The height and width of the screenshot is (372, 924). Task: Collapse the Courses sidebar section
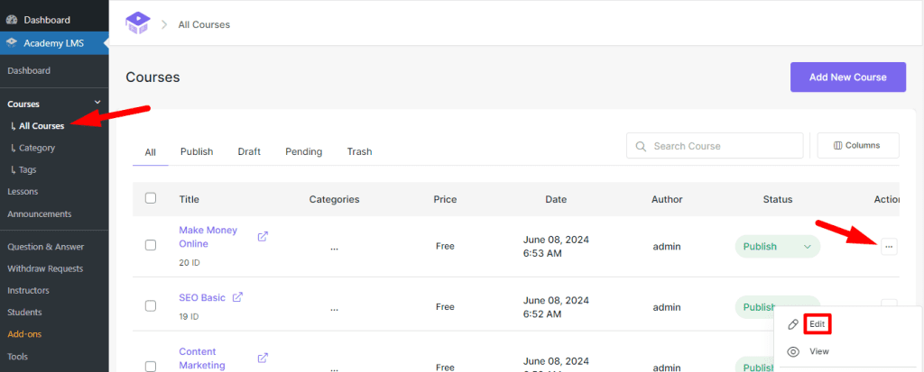coord(97,104)
